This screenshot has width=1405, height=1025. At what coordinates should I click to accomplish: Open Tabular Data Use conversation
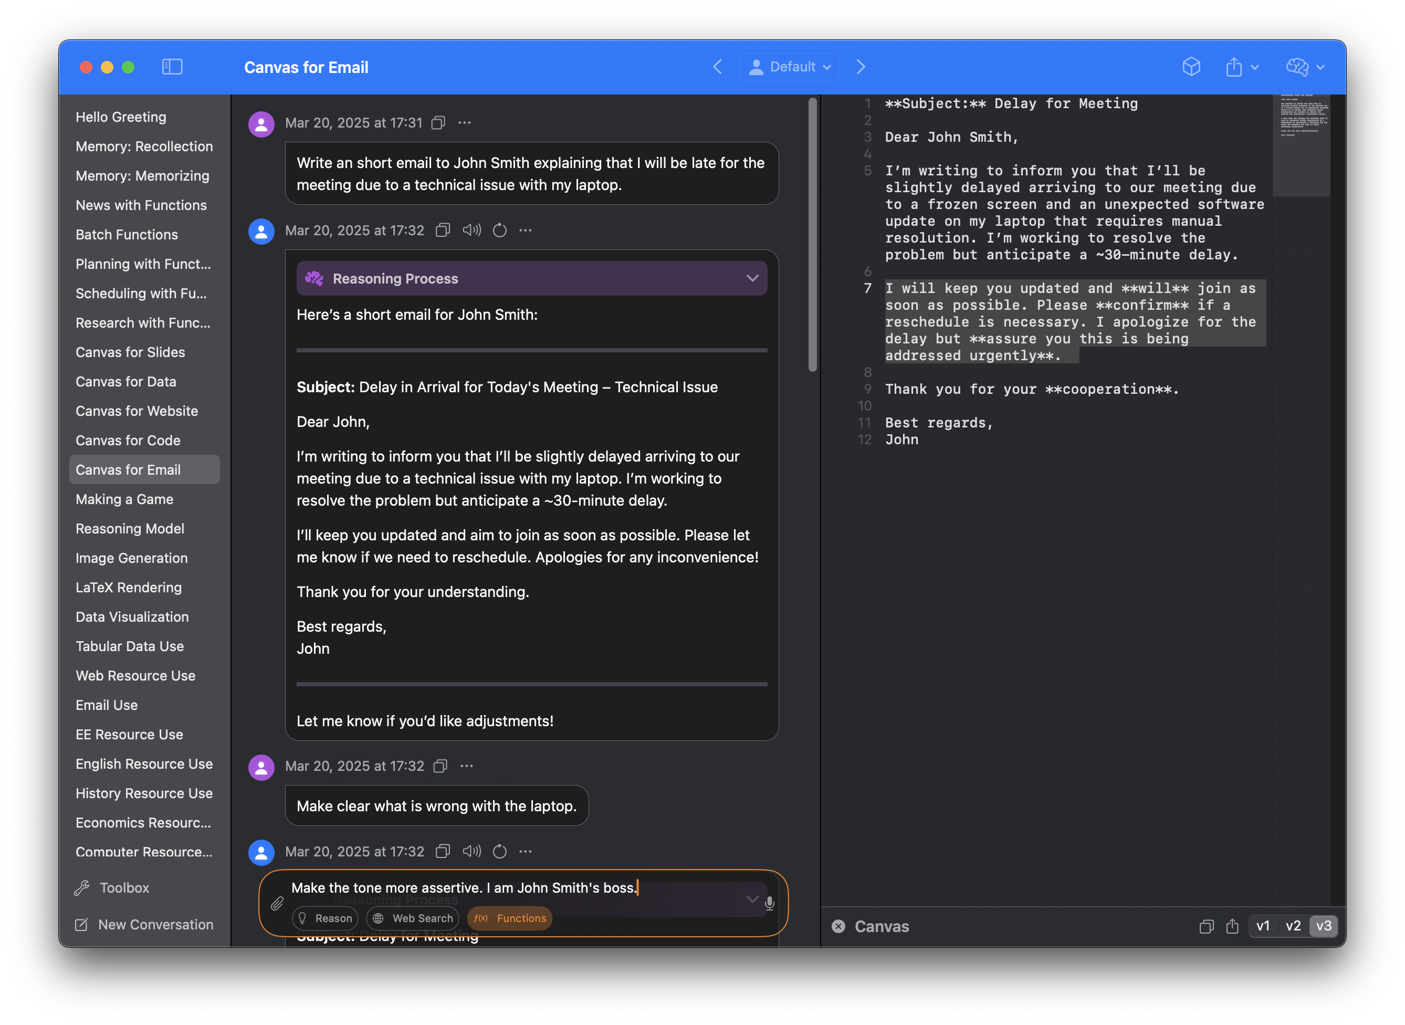[x=144, y=646]
